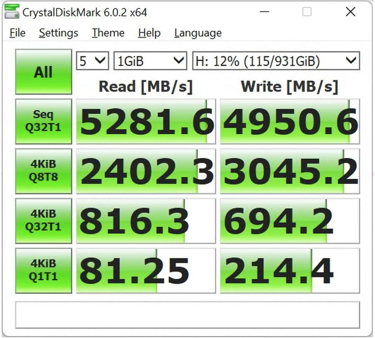Expand the H: drive selection dropdown
Image resolution: width=375 pixels, height=338 pixels.
tap(276, 61)
